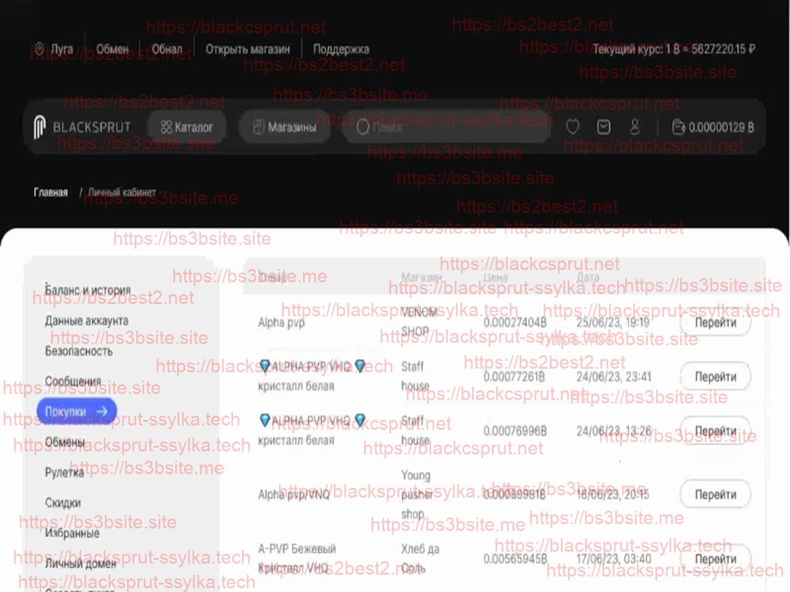Click the location pin icon beside Луга
The width and height of the screenshot is (790, 592).
[x=39, y=49]
